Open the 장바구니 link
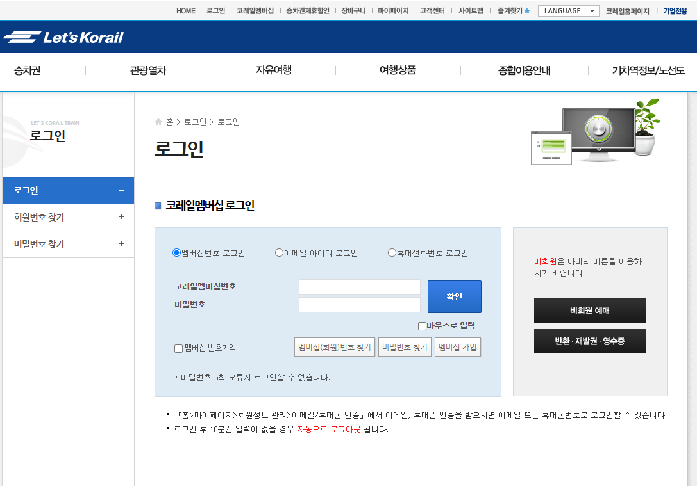Viewport: 697px width, 486px height. (352, 10)
